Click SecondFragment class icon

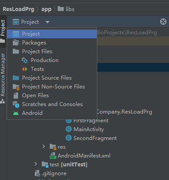(69, 138)
